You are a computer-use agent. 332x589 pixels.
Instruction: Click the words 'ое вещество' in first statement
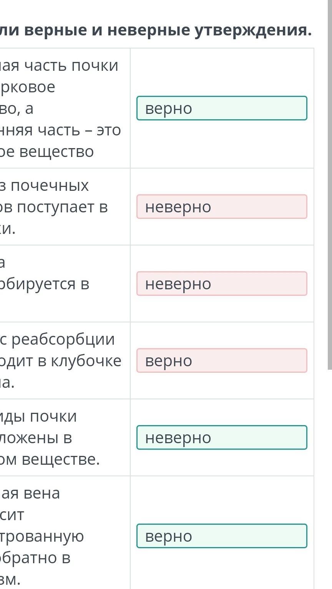tap(47, 152)
